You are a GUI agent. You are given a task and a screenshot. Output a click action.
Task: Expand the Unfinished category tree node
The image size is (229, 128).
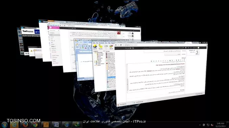tap(95, 61)
